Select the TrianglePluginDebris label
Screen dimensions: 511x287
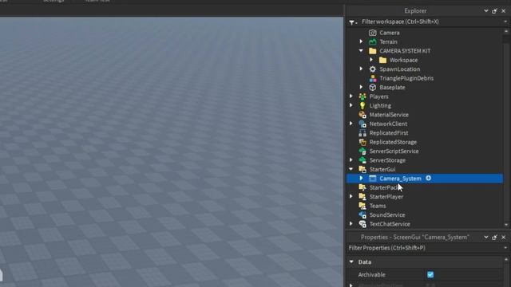pyautogui.click(x=406, y=78)
